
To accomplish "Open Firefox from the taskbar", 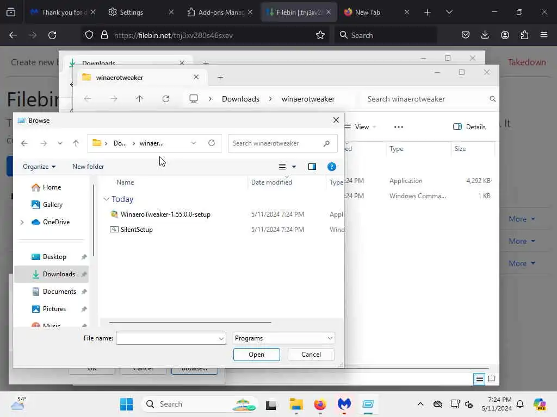I will click(x=320, y=404).
